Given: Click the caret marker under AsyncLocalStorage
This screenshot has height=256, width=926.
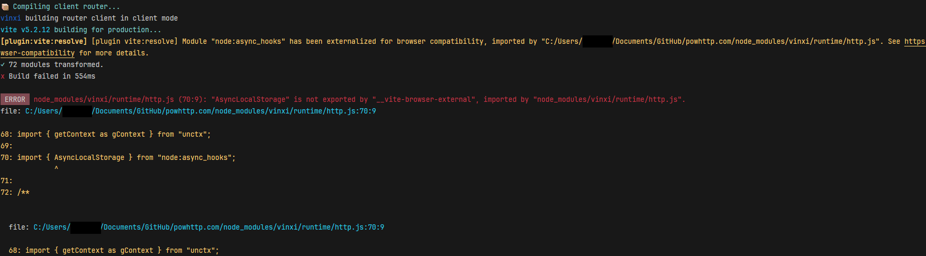Looking at the screenshot, I should click(x=56, y=169).
